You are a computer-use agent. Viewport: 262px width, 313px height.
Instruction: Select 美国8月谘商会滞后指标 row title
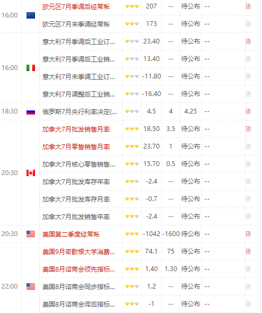(x=78, y=305)
